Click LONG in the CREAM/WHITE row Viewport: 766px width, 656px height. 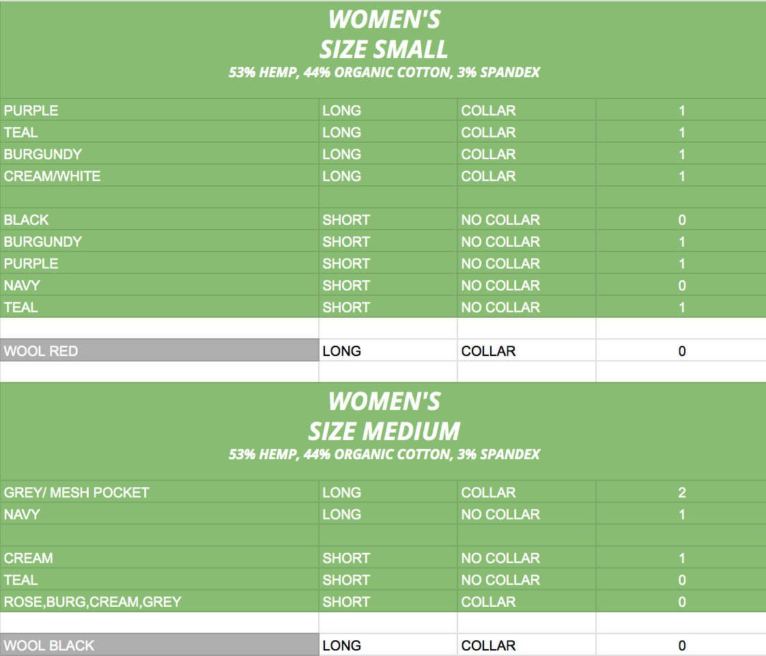[388, 176]
